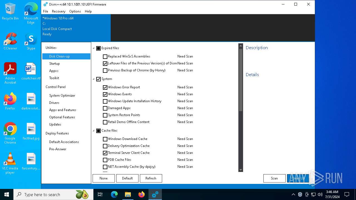
Task: Select Startup in sidebar
Action: 66,64
